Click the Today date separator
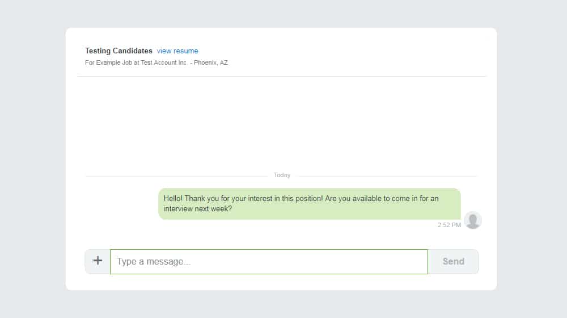 coord(282,175)
